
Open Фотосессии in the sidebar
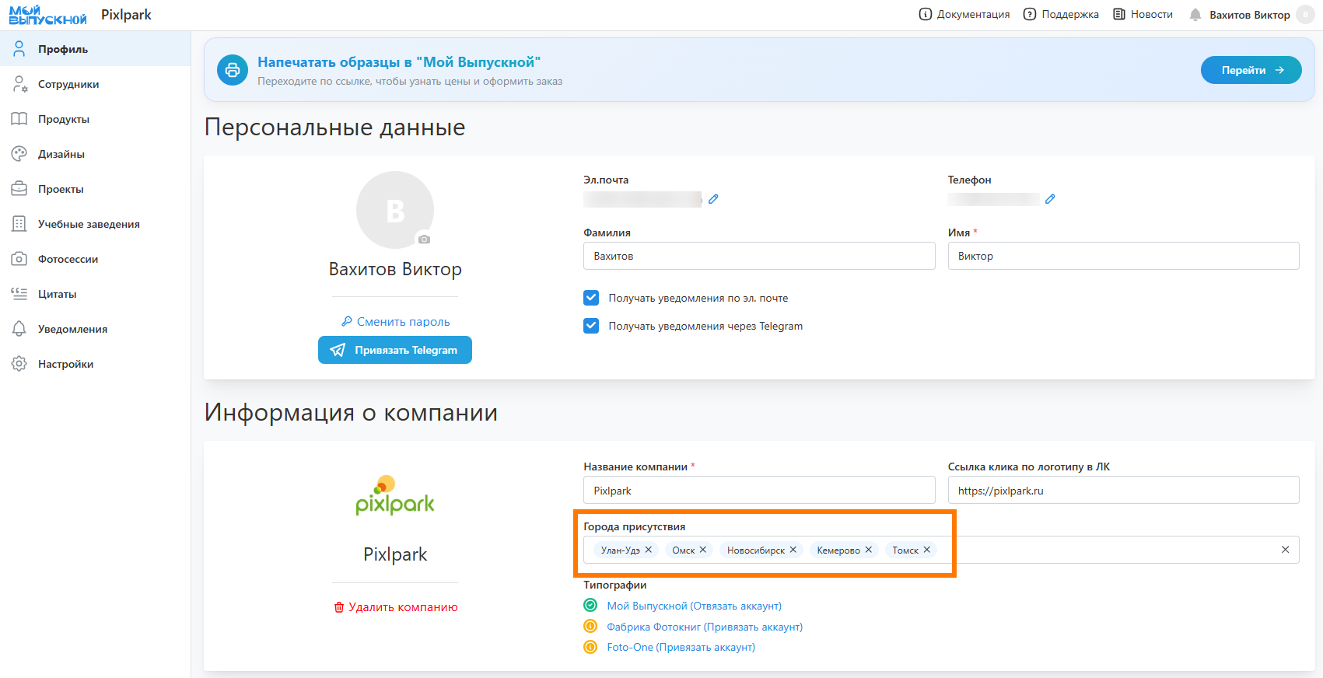tap(68, 259)
